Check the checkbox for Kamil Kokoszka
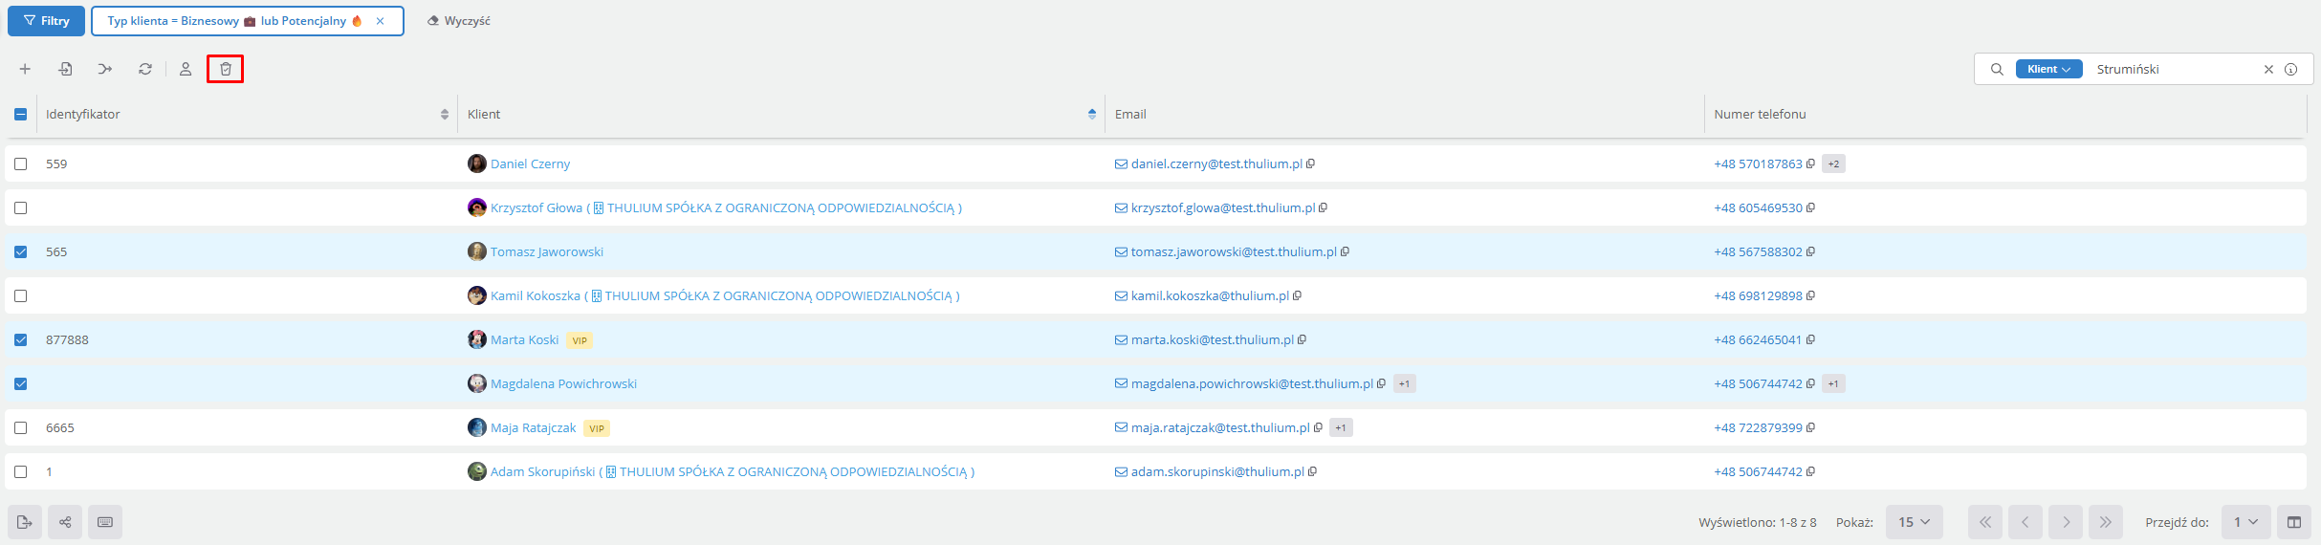Viewport: 2321px width, 545px height. 20,295
